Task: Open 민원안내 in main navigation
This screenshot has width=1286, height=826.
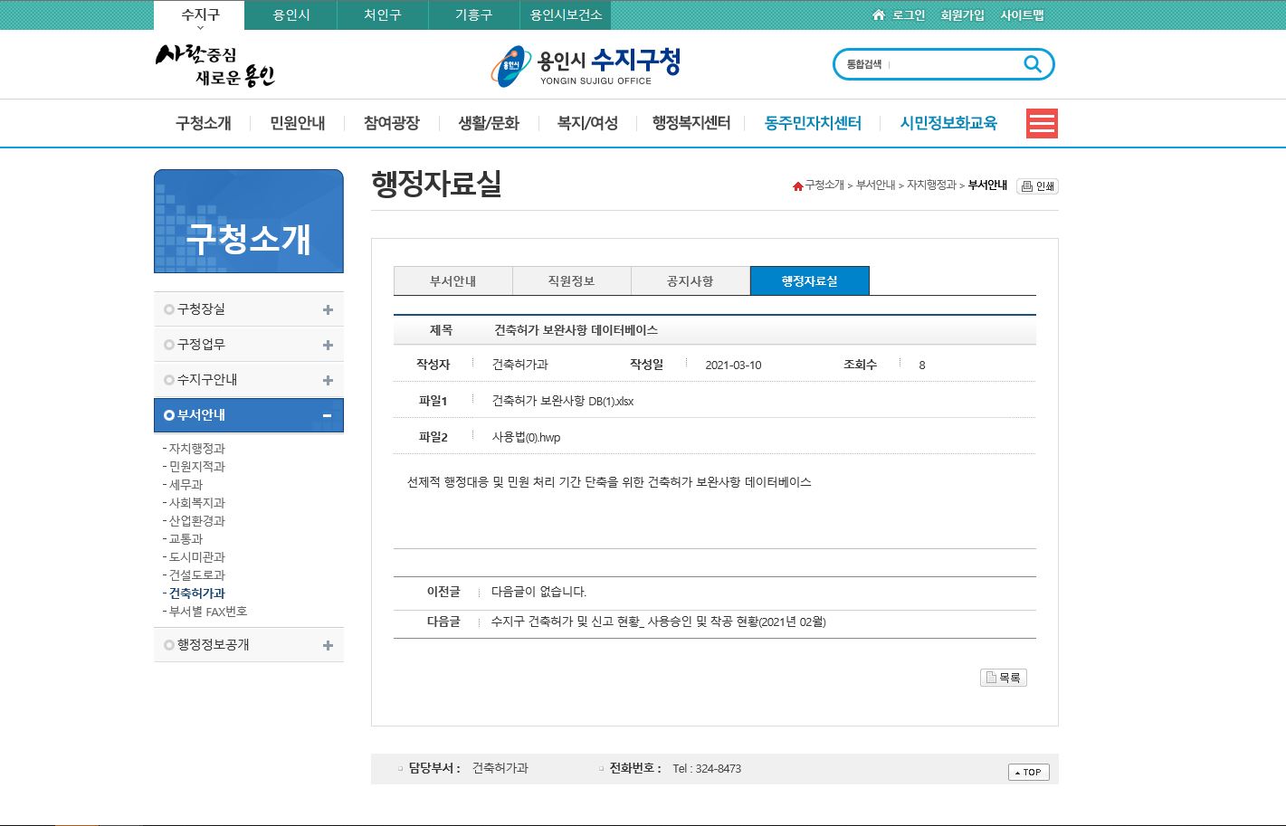Action: (297, 123)
